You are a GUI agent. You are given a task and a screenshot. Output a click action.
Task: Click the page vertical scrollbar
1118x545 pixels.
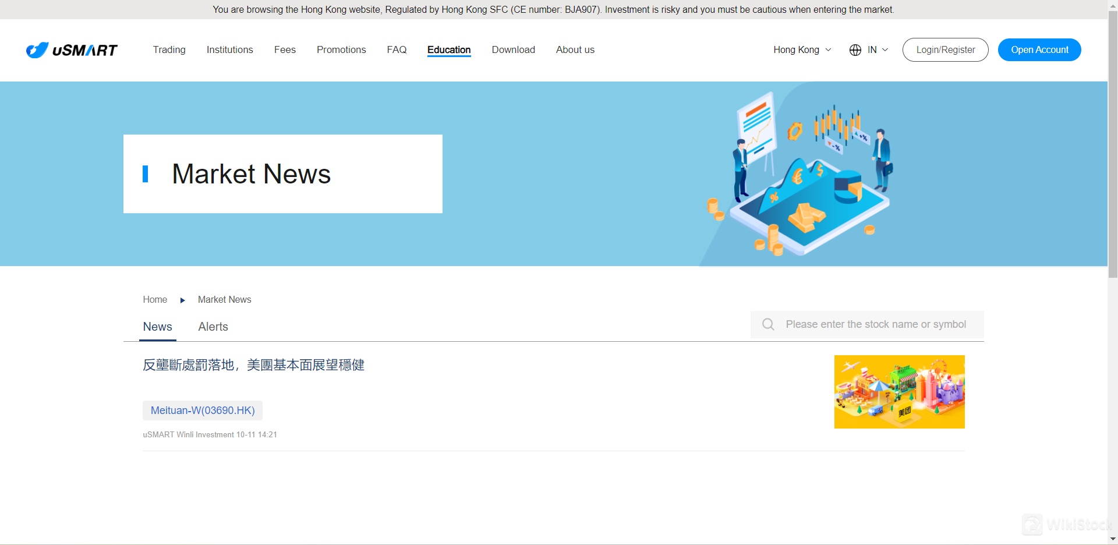(1113, 146)
